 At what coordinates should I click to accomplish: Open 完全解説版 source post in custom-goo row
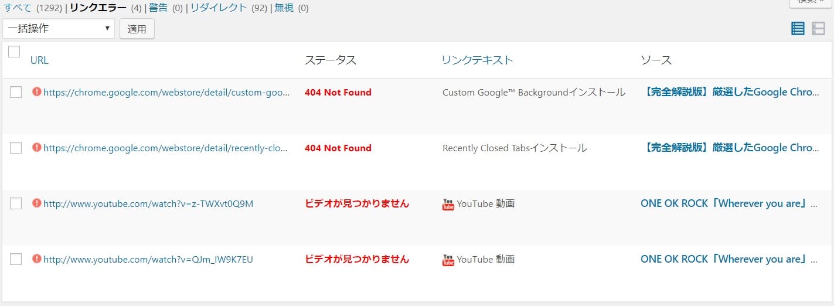[x=730, y=92]
